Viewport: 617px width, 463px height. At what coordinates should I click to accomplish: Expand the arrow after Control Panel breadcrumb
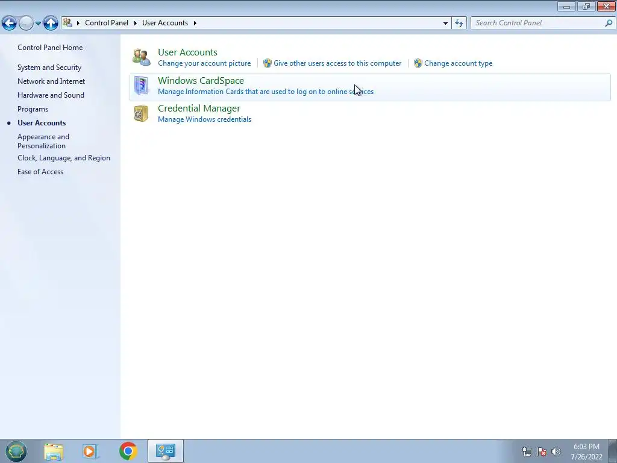[135, 24]
